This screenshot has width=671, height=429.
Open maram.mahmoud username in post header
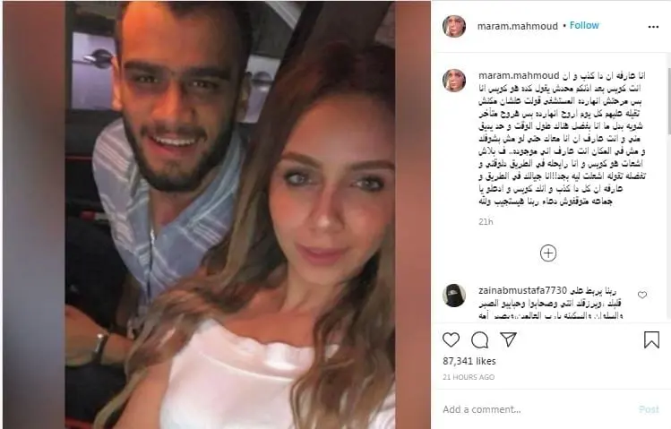518,27
